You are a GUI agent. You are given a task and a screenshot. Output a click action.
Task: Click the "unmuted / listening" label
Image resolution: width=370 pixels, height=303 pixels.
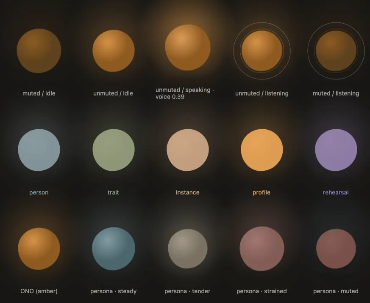[262, 93]
